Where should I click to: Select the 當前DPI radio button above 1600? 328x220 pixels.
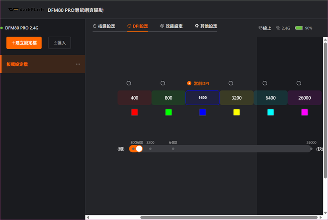[189, 83]
